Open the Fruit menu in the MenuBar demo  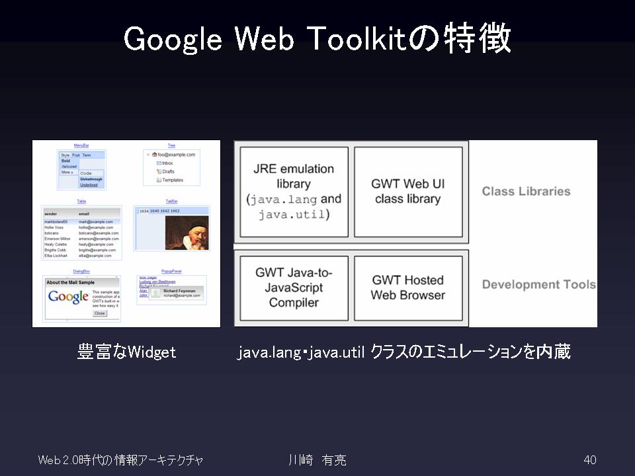click(x=75, y=155)
